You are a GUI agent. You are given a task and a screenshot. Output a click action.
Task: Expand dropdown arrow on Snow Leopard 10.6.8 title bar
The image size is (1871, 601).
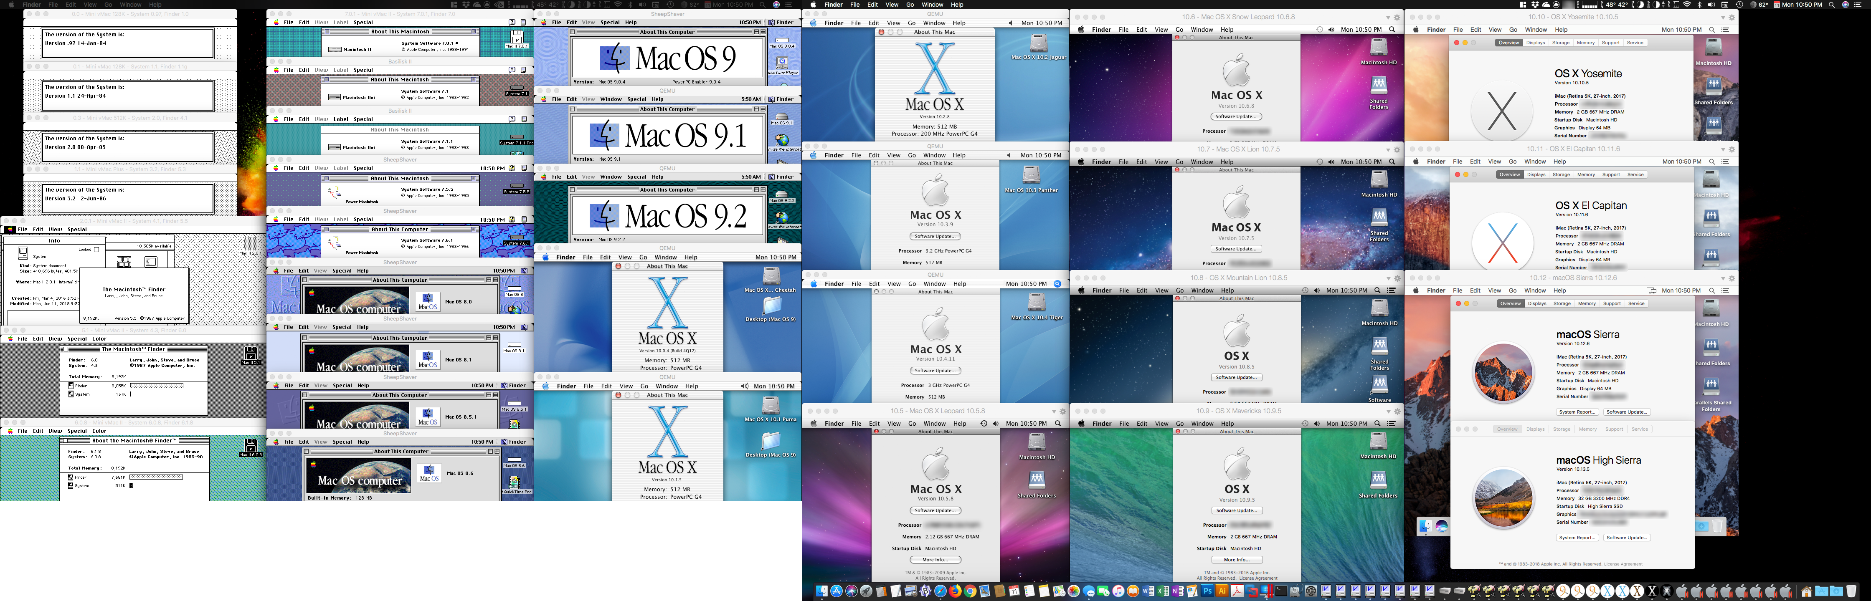tap(1387, 18)
